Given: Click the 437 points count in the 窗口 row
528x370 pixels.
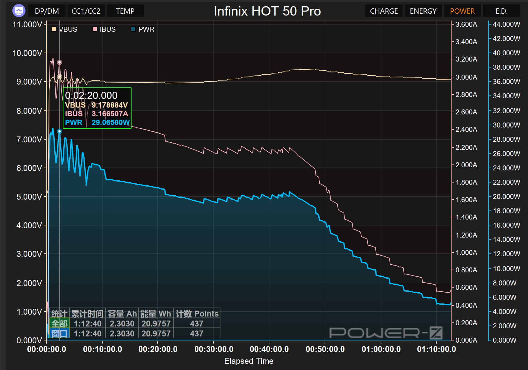Looking at the screenshot, I should pos(197,334).
